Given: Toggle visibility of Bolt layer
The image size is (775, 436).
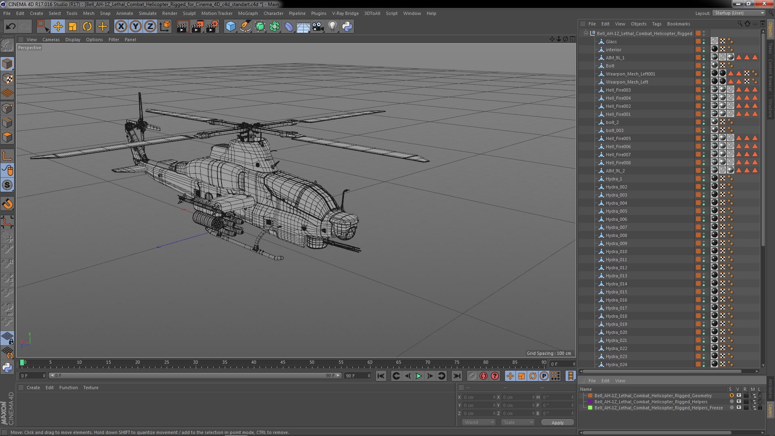Looking at the screenshot, I should pos(705,65).
